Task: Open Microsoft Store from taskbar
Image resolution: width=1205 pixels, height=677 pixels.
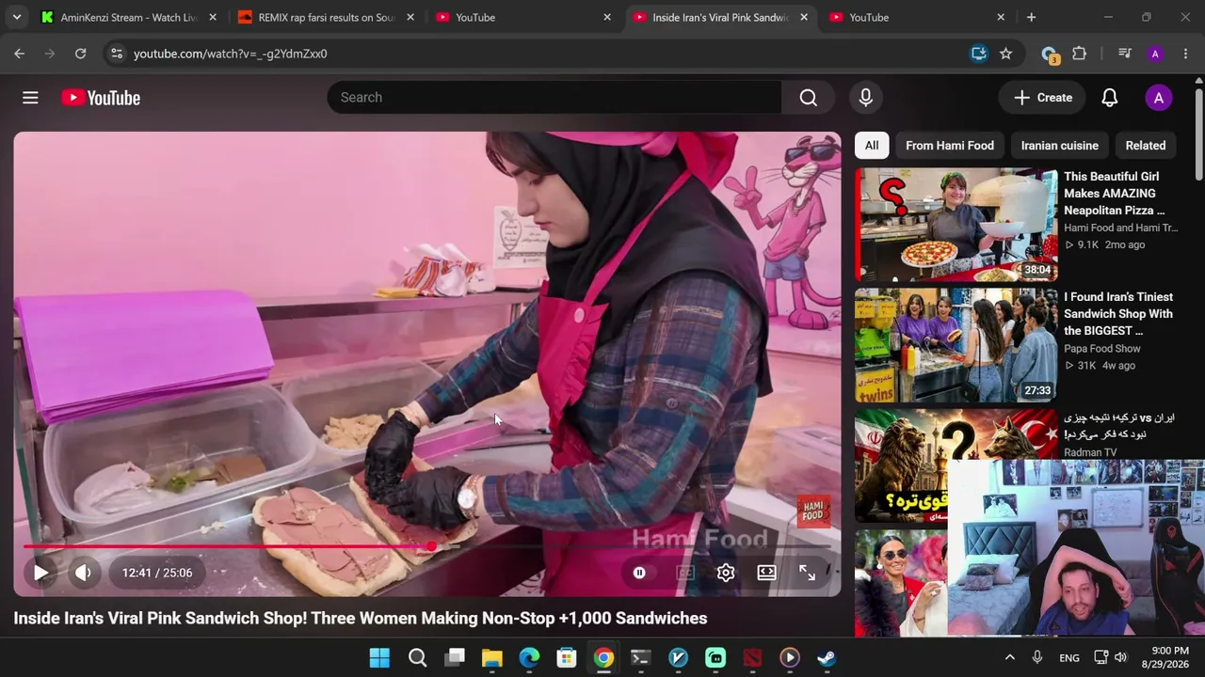Action: (x=566, y=658)
